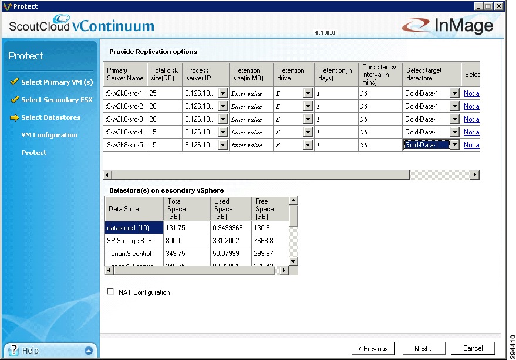Go to Select Datastores step

tap(50, 117)
